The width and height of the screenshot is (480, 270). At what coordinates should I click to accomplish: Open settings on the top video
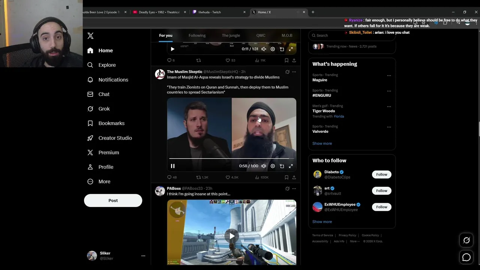click(273, 49)
